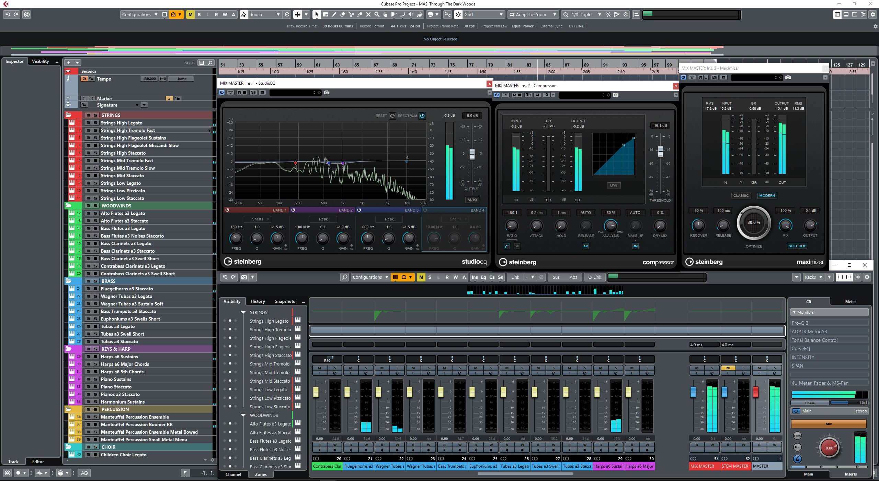Screen dimensions: 879x481
Task: Switch to the Meter tab in Control Room
Action: 851,302
